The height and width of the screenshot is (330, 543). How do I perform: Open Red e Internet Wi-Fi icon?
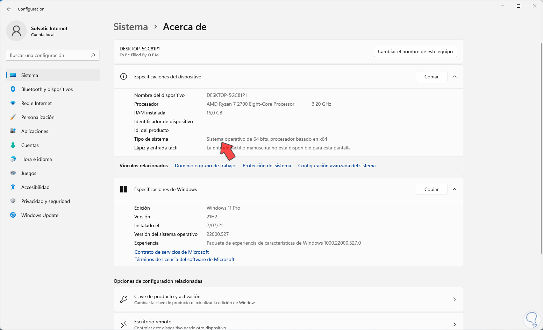coord(13,103)
